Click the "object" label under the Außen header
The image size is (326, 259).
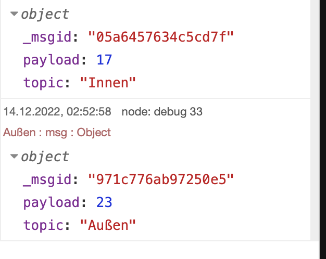pos(45,157)
